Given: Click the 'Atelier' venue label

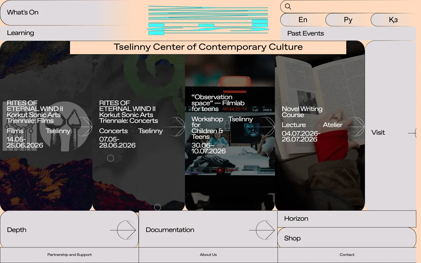Looking at the screenshot, I should pyautogui.click(x=333, y=125).
